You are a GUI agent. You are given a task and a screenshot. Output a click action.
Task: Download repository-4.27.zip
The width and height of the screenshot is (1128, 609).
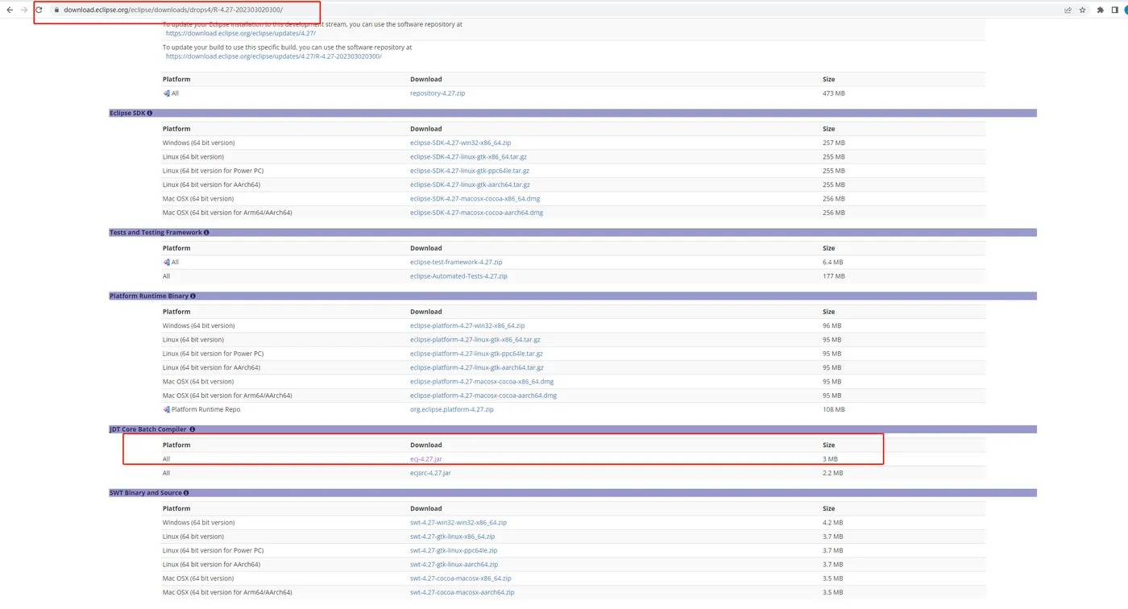[x=438, y=93]
